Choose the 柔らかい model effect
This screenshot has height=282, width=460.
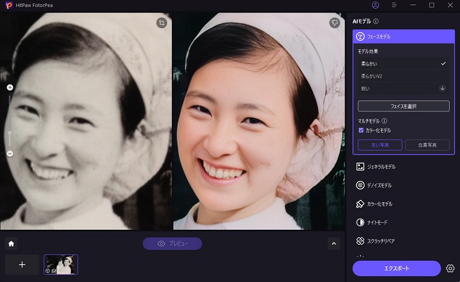click(404, 64)
